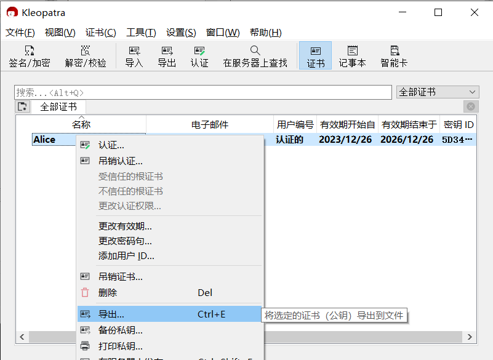Click the 导出... icon in context menu

[85, 314]
